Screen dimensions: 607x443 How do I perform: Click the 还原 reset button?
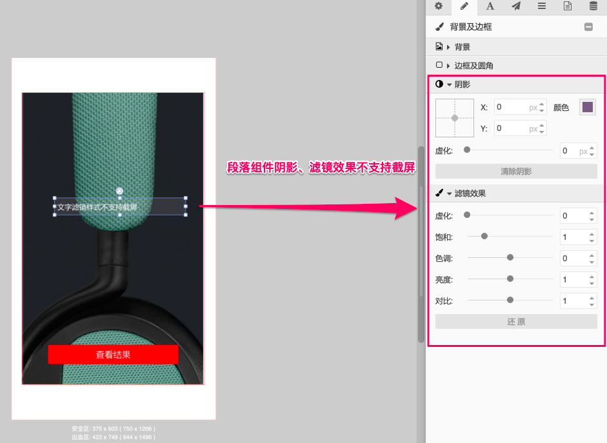(516, 321)
